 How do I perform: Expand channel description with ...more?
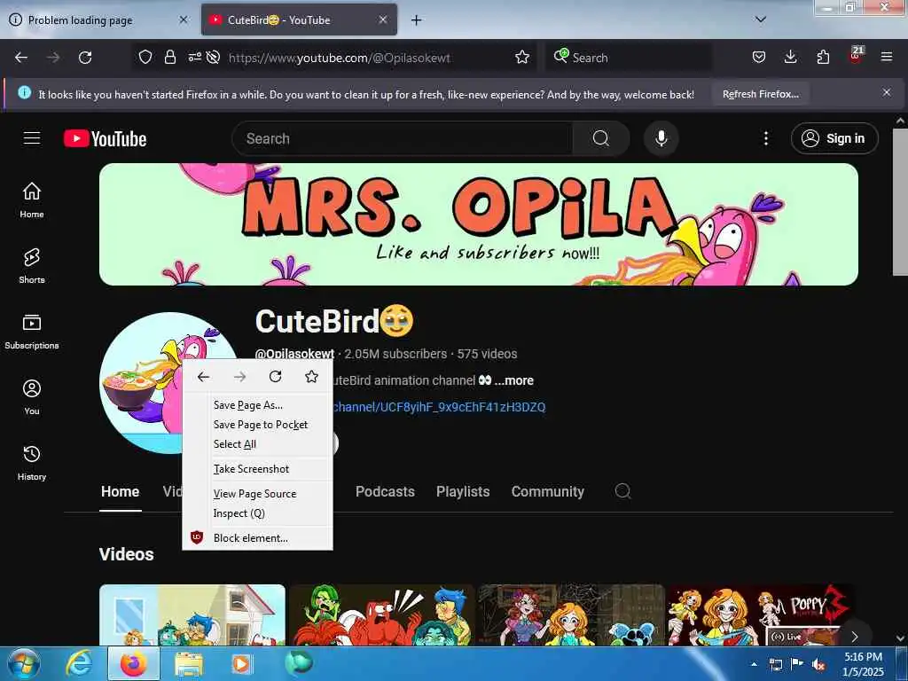point(513,380)
